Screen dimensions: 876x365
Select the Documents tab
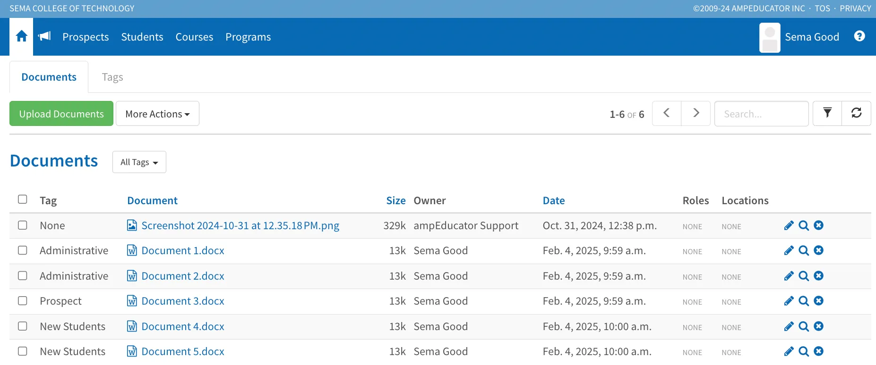click(x=49, y=77)
